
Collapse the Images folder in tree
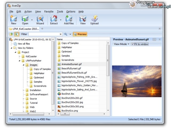[x=23, y=65]
